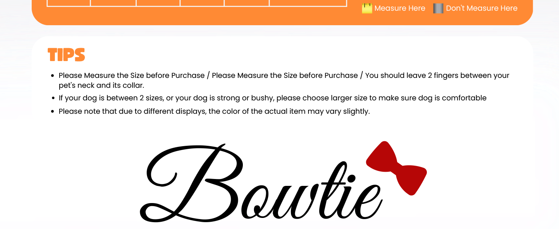The width and height of the screenshot is (559, 229).
Task: Click the gray Don't Measure Here icon
Action: click(438, 8)
